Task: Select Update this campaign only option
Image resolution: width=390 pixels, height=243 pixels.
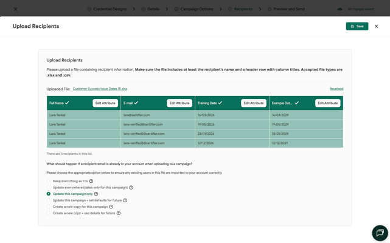Action: pos(49,194)
